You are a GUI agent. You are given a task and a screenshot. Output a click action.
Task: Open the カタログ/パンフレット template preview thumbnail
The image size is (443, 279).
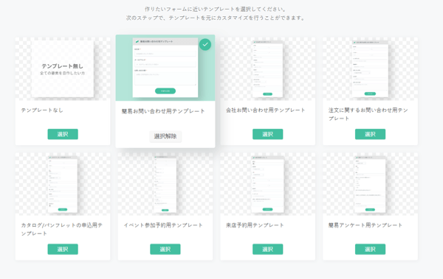click(63, 184)
